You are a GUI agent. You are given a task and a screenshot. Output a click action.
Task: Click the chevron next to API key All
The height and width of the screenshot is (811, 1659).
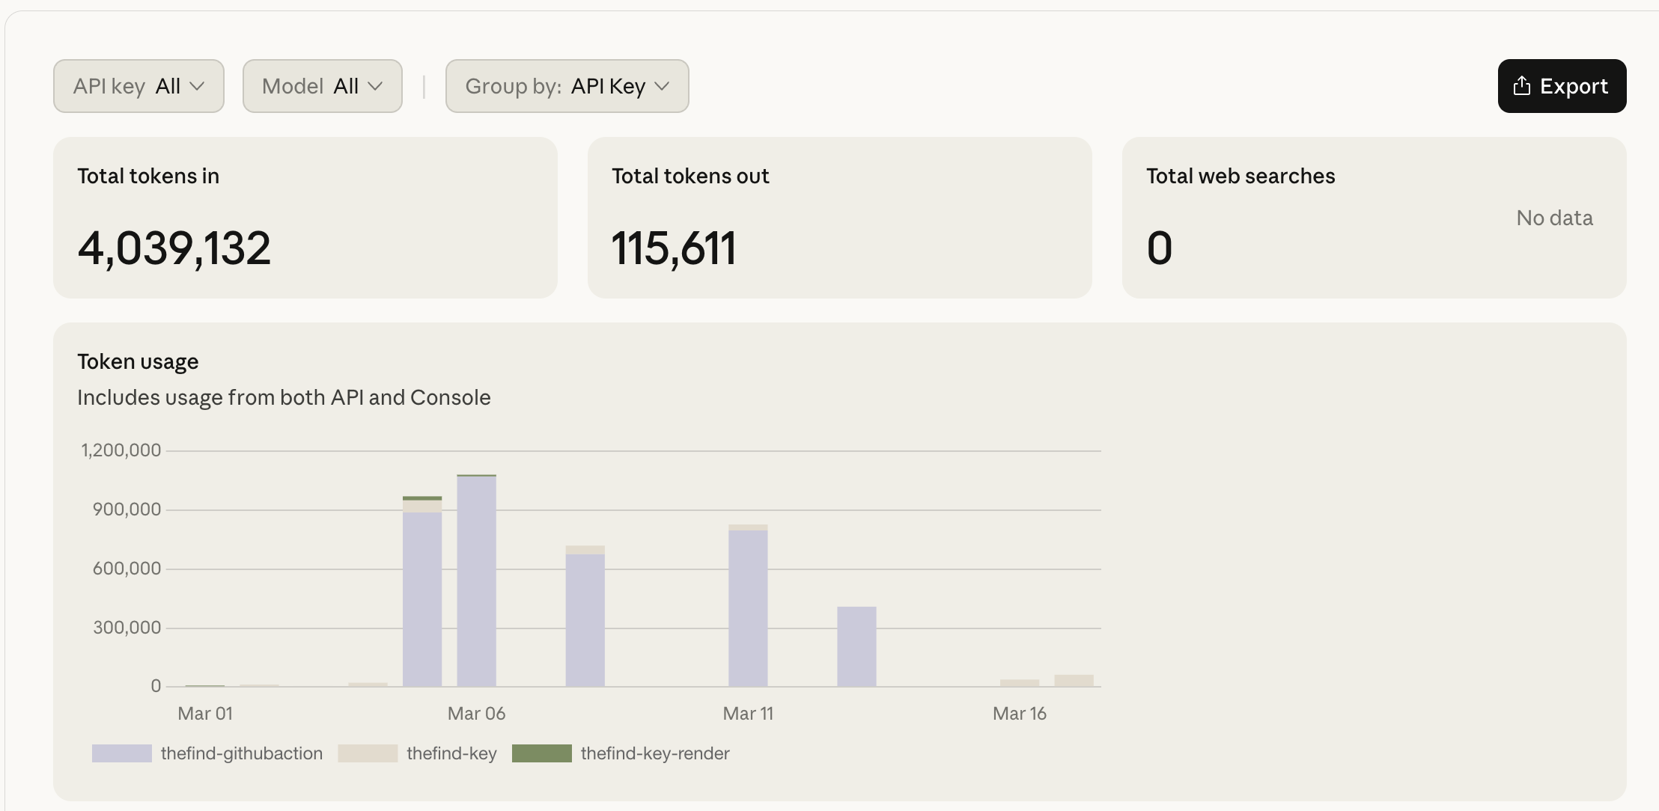(198, 87)
